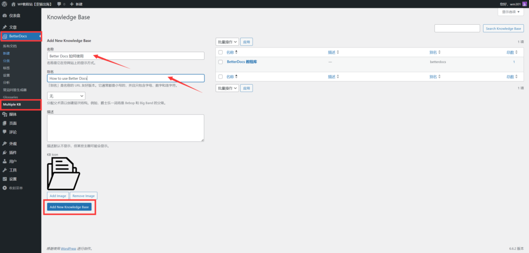529x253 pixels.
Task: Open the WordPress logo menu
Action: (x=4, y=4)
